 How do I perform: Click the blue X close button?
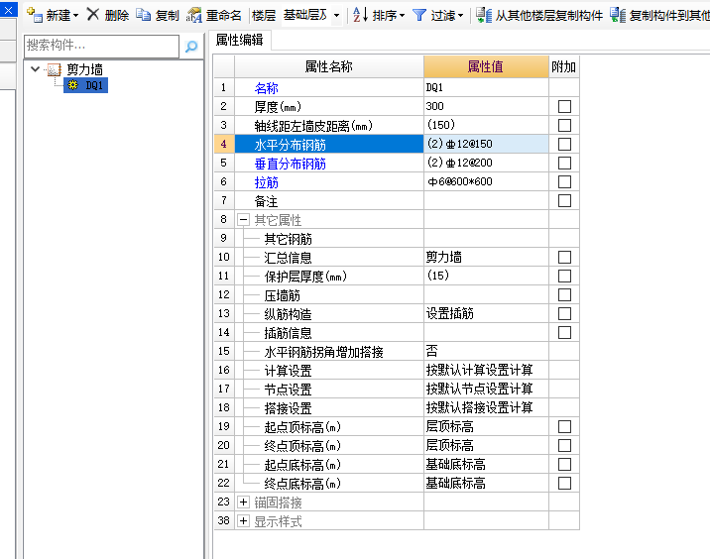[x=8, y=10]
